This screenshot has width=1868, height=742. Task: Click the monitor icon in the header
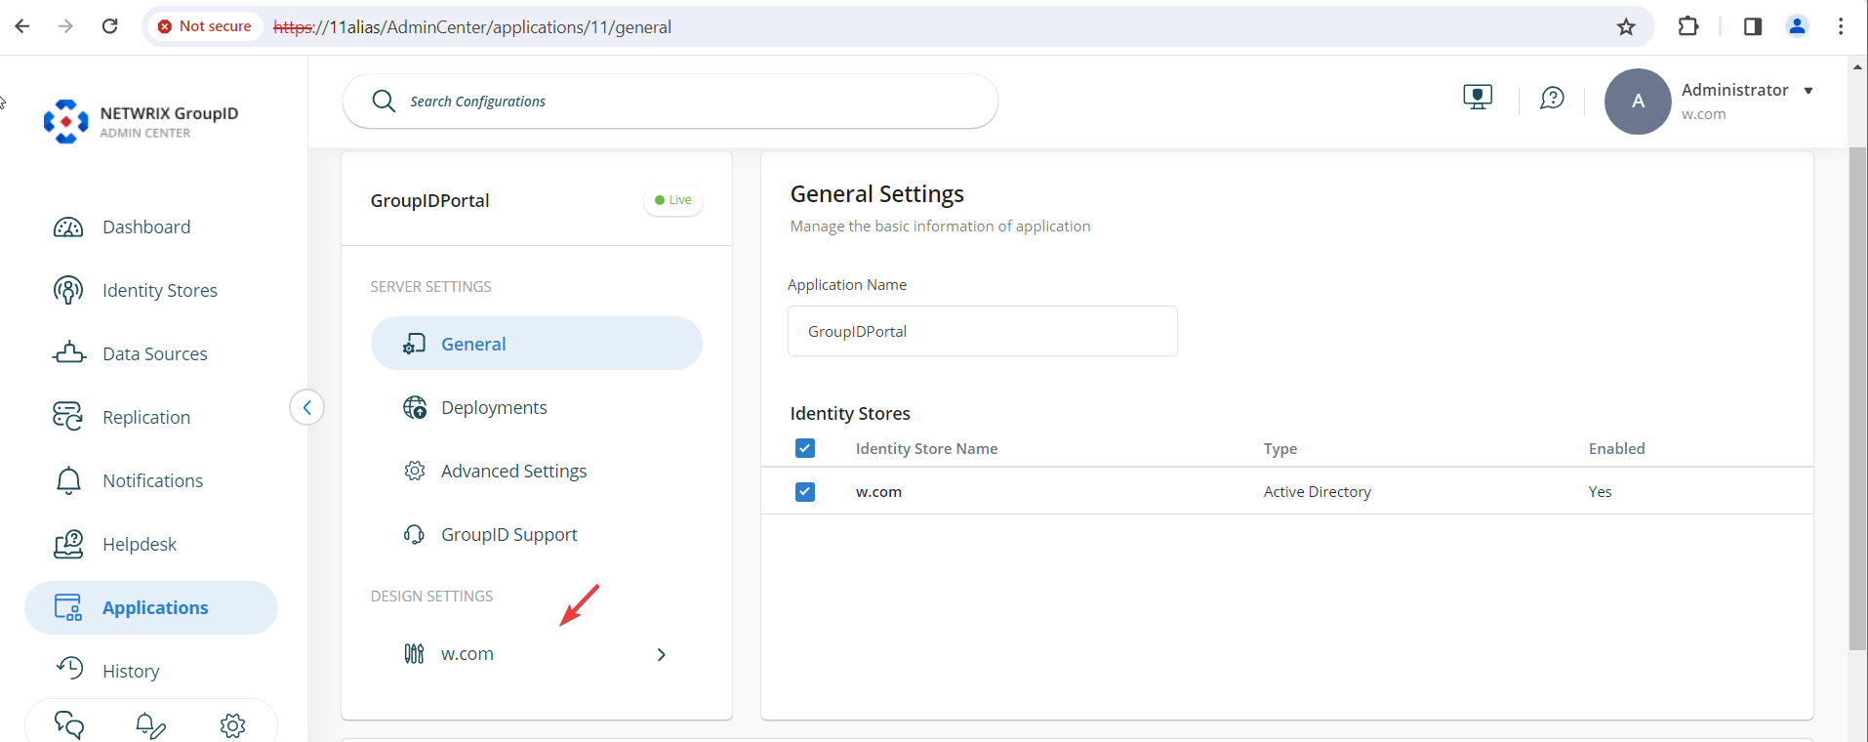[1478, 98]
